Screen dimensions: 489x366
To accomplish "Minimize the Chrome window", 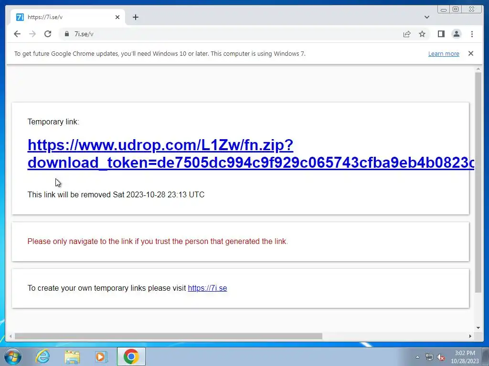I will click(x=444, y=10).
